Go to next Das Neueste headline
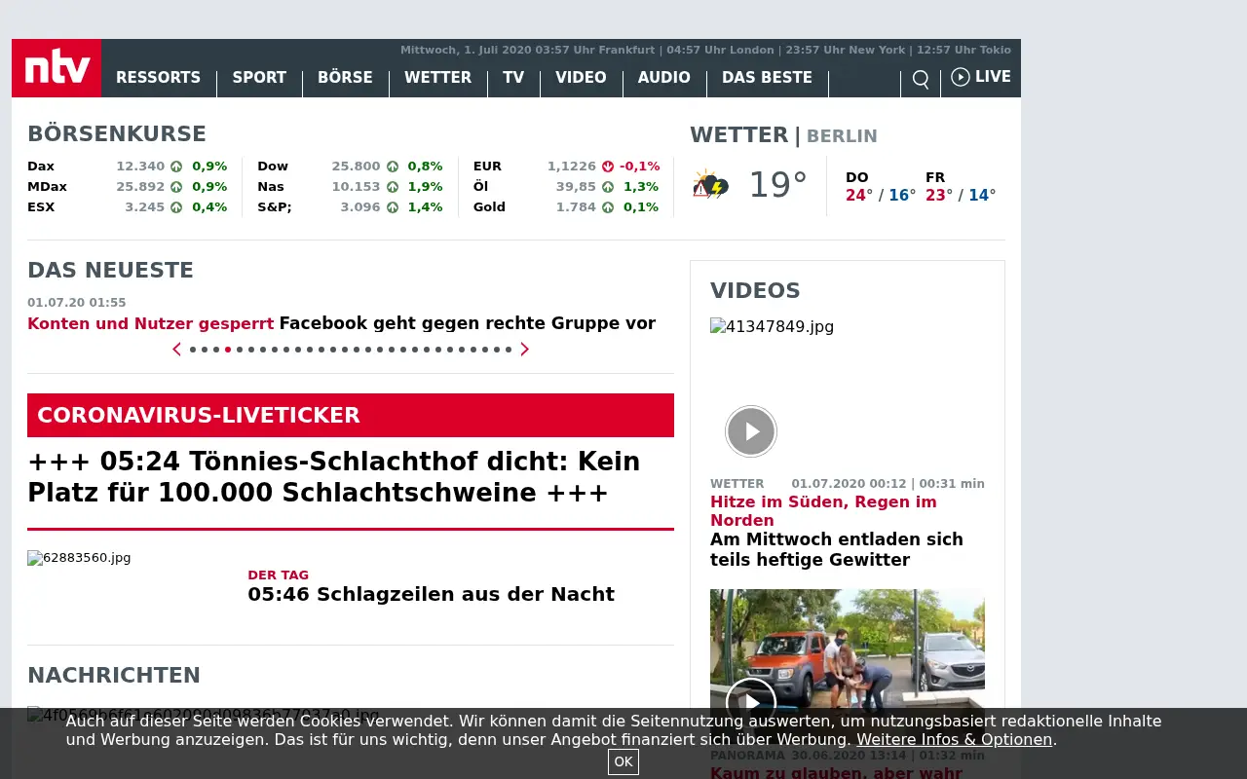 tap(524, 350)
